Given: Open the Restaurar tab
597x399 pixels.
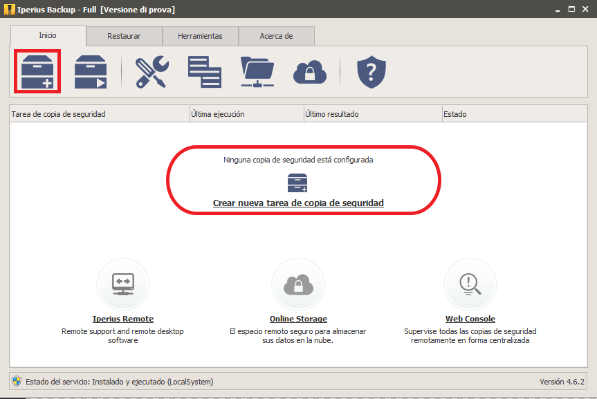Looking at the screenshot, I should click(124, 36).
